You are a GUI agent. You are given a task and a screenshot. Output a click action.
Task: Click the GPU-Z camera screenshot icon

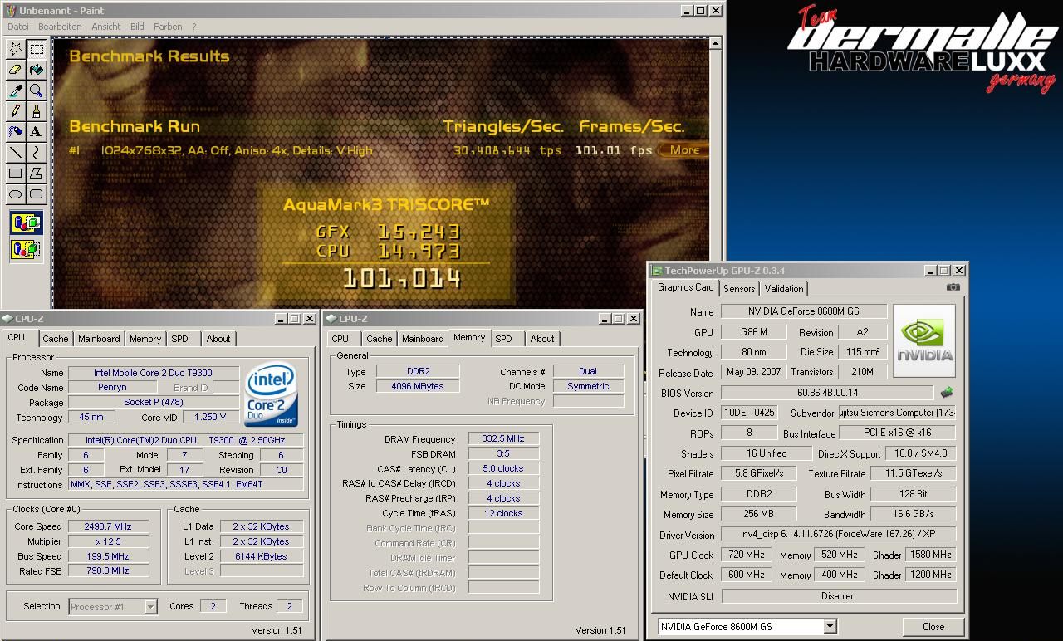953,287
